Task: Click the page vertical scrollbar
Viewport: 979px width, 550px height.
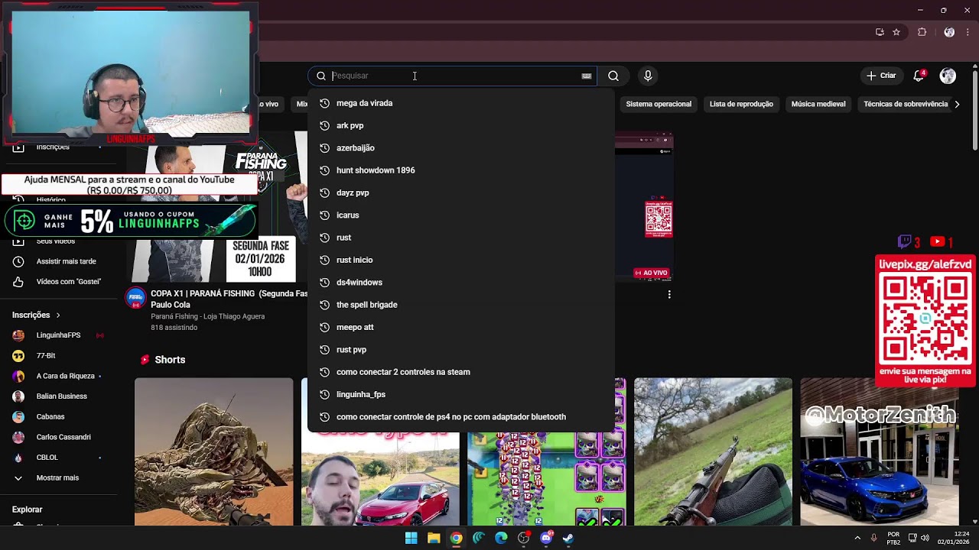Action: [974, 111]
